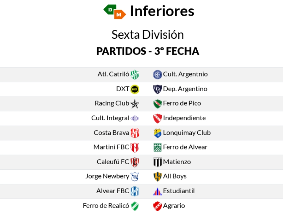Click the Lonquimay Club crest
283x211 pixels.
coord(157,133)
